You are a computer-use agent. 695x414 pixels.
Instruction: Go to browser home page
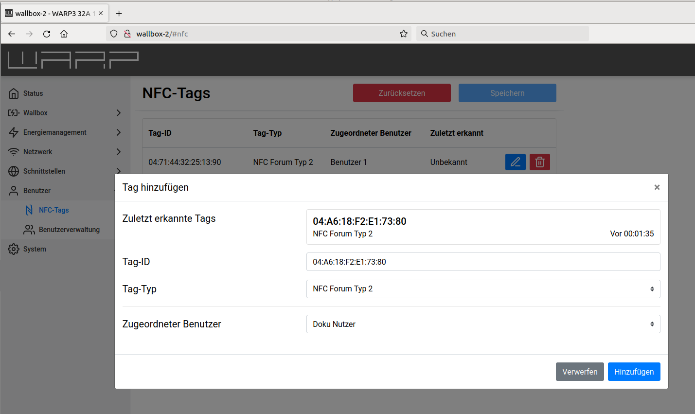pyautogui.click(x=64, y=34)
